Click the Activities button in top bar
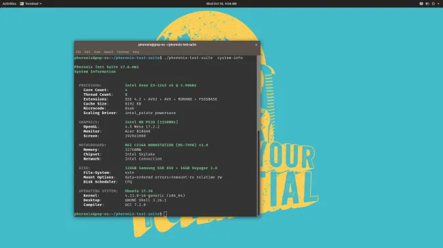443x248 pixels. click(x=10, y=3)
